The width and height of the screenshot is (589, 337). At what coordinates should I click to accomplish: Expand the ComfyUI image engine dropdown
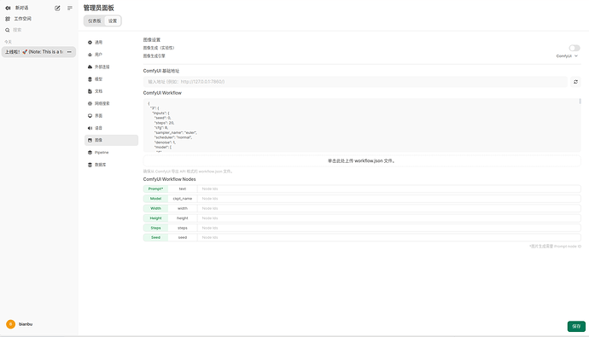pyautogui.click(x=567, y=56)
